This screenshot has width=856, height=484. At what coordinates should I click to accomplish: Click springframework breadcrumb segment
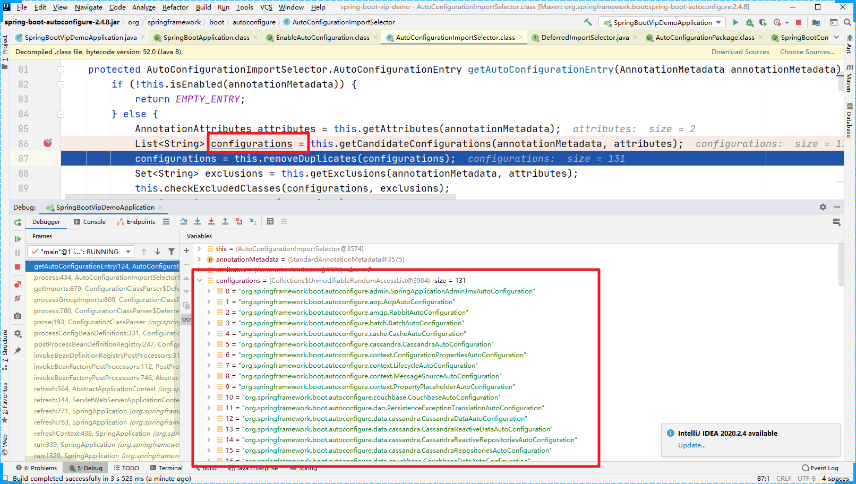pos(174,22)
